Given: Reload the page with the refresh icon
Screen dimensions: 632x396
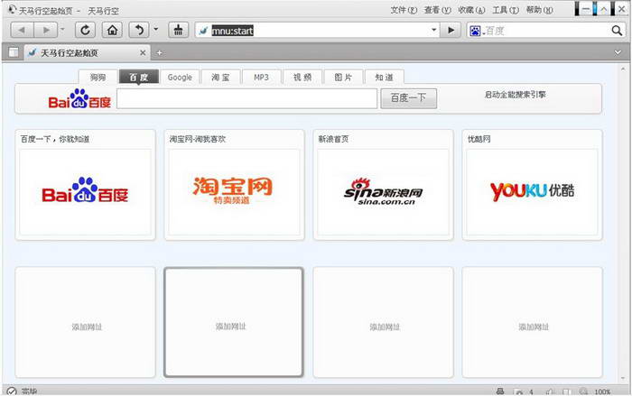Looking at the screenshot, I should click(x=85, y=30).
